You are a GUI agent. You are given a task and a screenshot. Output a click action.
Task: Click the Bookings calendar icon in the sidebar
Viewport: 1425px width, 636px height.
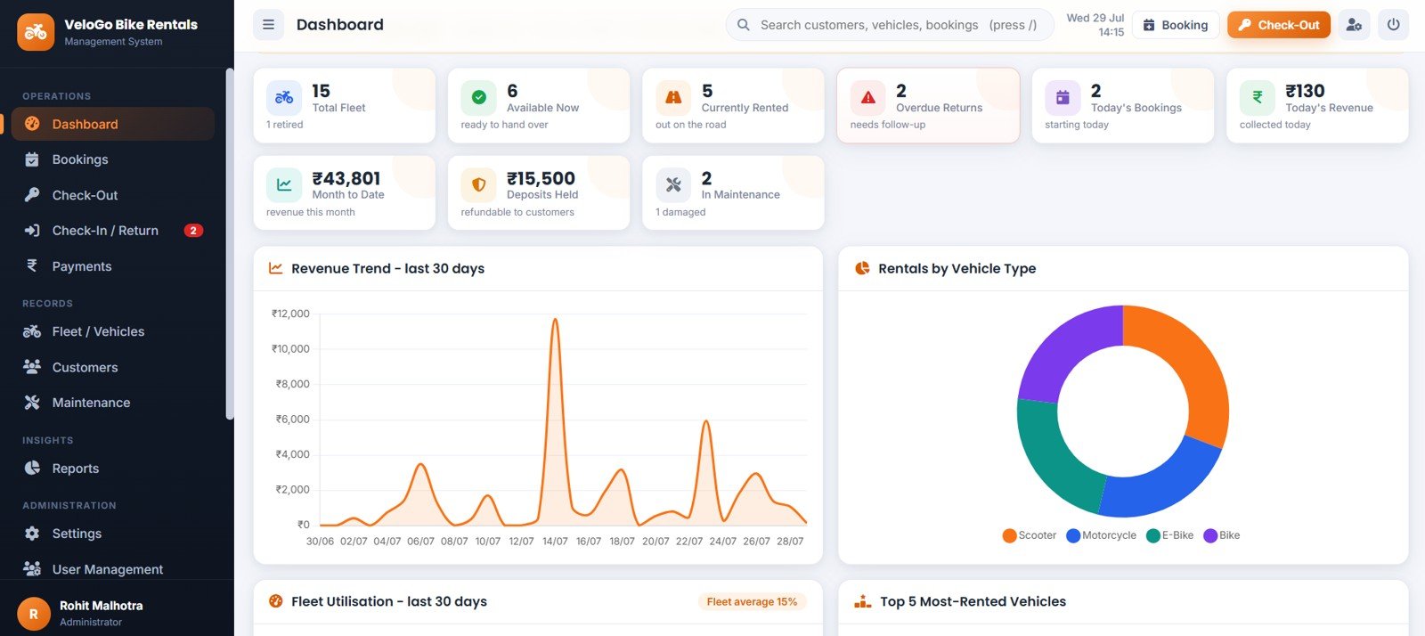(x=32, y=159)
